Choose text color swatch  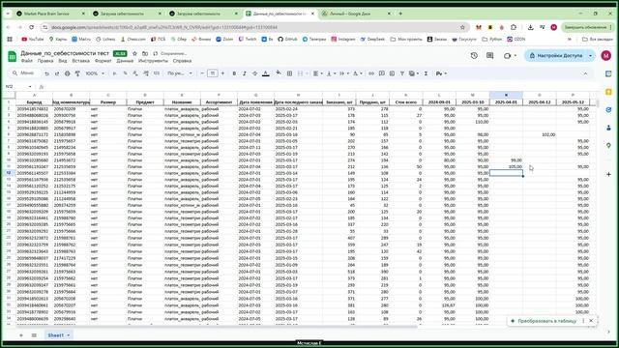[x=266, y=73]
